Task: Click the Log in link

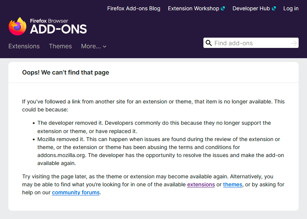Action: click(291, 8)
